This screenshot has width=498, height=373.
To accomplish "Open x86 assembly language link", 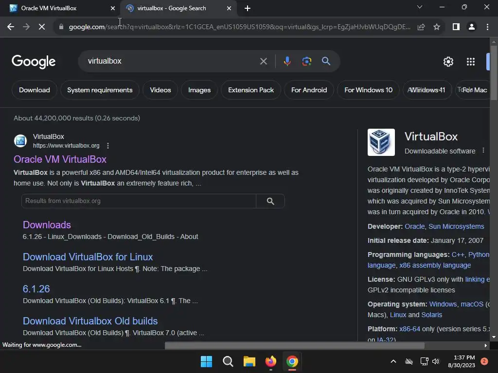I will click(435, 265).
